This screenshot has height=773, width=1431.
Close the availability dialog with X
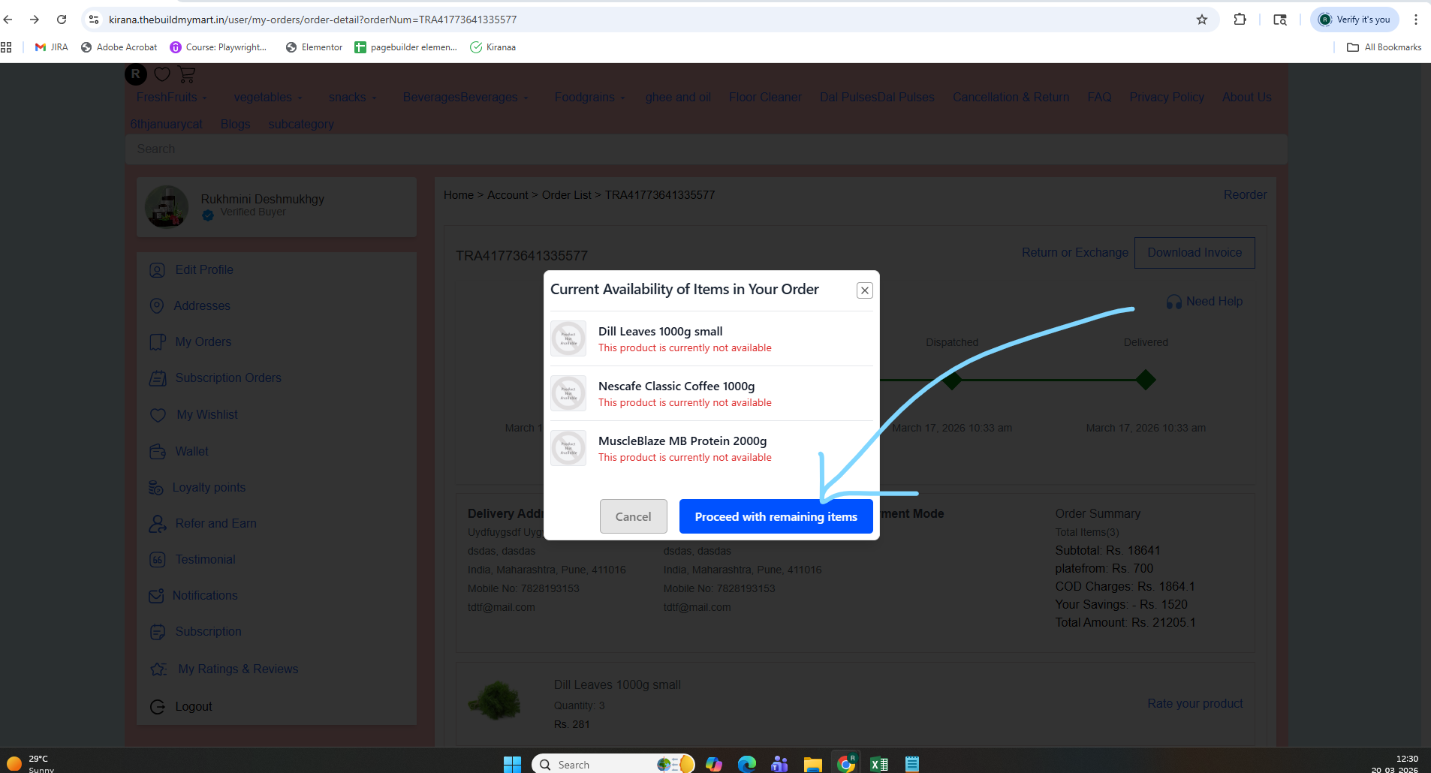click(865, 290)
